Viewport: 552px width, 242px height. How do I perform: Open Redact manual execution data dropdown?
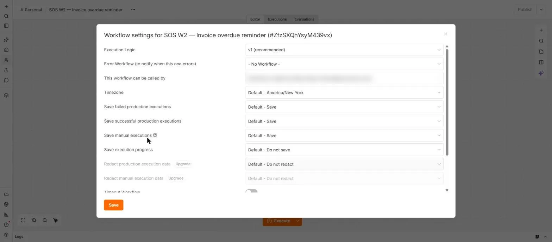pyautogui.click(x=344, y=178)
